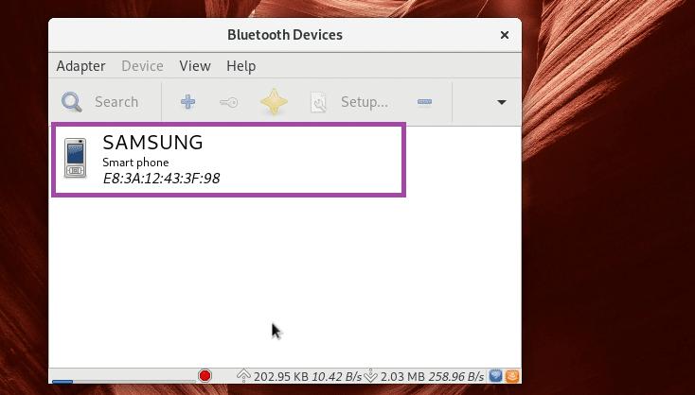The image size is (695, 395).
Task: Click the discovery progress bar
Action: point(124,381)
